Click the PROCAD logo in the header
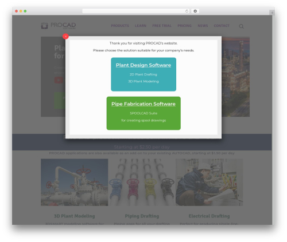Image resolution: width=287 pixels, height=242 pixels. click(x=59, y=26)
